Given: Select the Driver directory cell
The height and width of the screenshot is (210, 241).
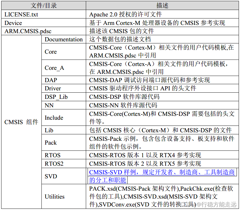Looking at the screenshot, I should click(x=64, y=88).
